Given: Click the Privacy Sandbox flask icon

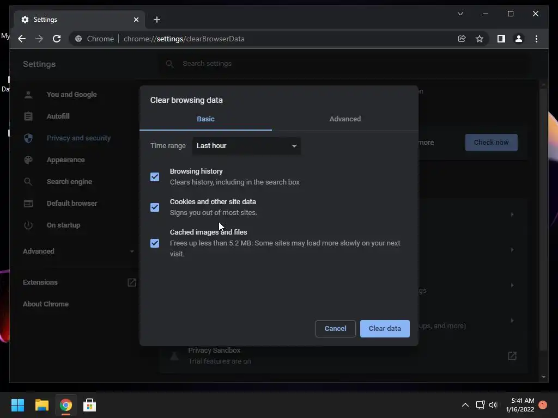Looking at the screenshot, I should tap(174, 356).
